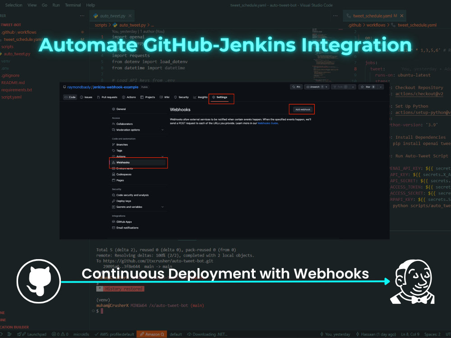Follow the Webhooks Guide link
Viewport: 451px width, 338px height.
pyautogui.click(x=267, y=123)
